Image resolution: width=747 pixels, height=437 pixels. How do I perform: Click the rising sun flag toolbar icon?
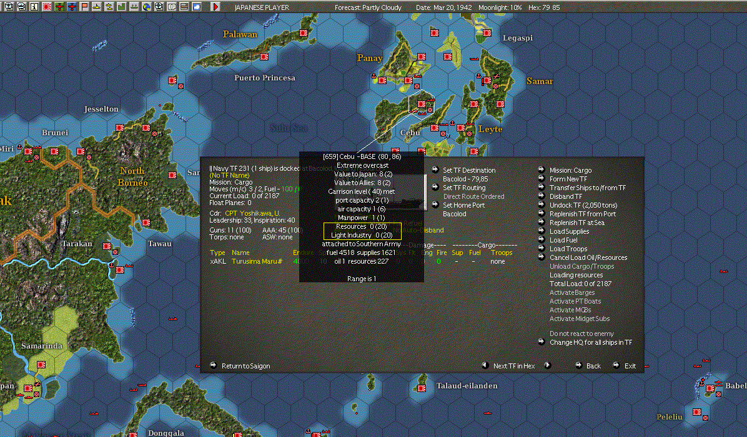pos(47,7)
